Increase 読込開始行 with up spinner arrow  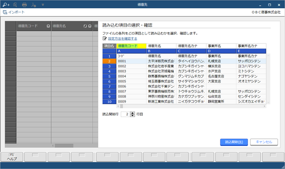(x=133, y=113)
